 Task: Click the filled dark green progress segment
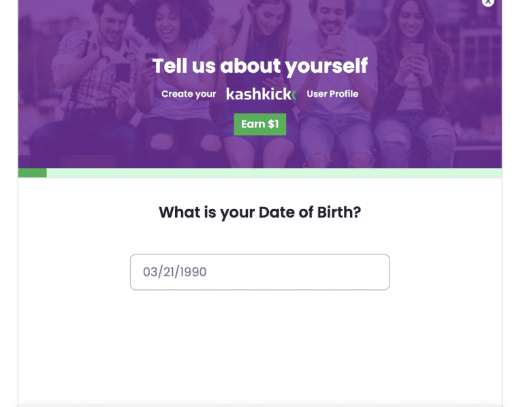(32, 173)
